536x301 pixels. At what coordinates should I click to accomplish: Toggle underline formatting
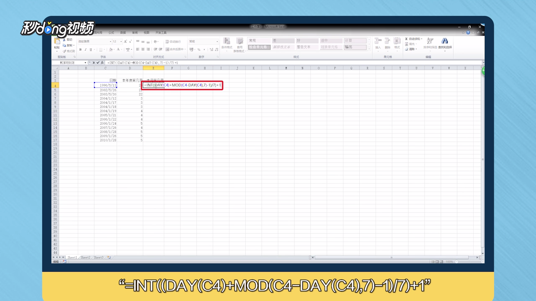(90, 49)
